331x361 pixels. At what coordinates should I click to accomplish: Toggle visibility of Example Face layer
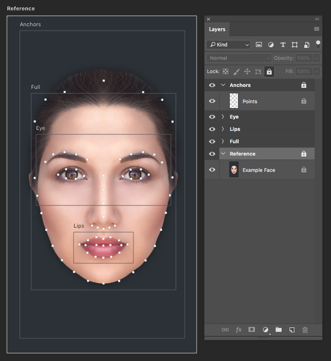click(212, 170)
